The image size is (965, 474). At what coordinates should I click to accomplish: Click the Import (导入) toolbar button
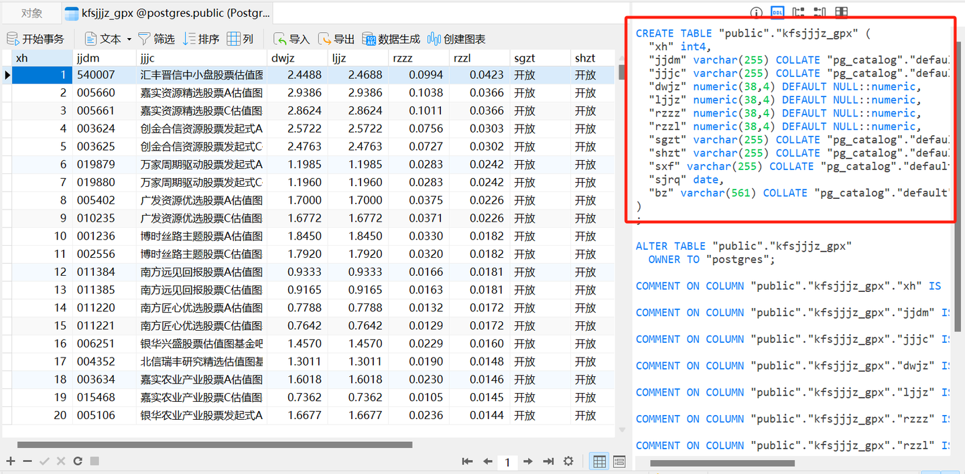pos(292,39)
